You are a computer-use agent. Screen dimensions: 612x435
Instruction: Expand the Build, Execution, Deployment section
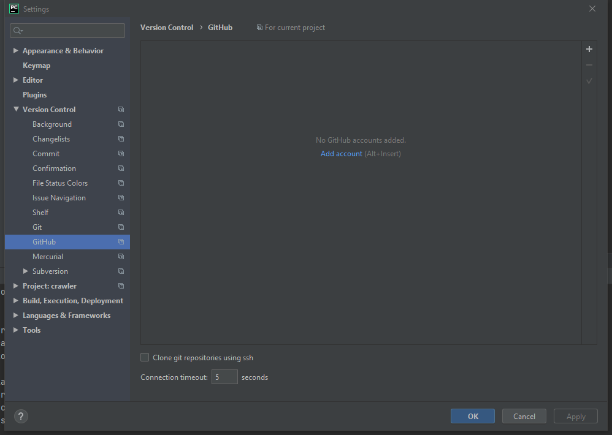[16, 301]
